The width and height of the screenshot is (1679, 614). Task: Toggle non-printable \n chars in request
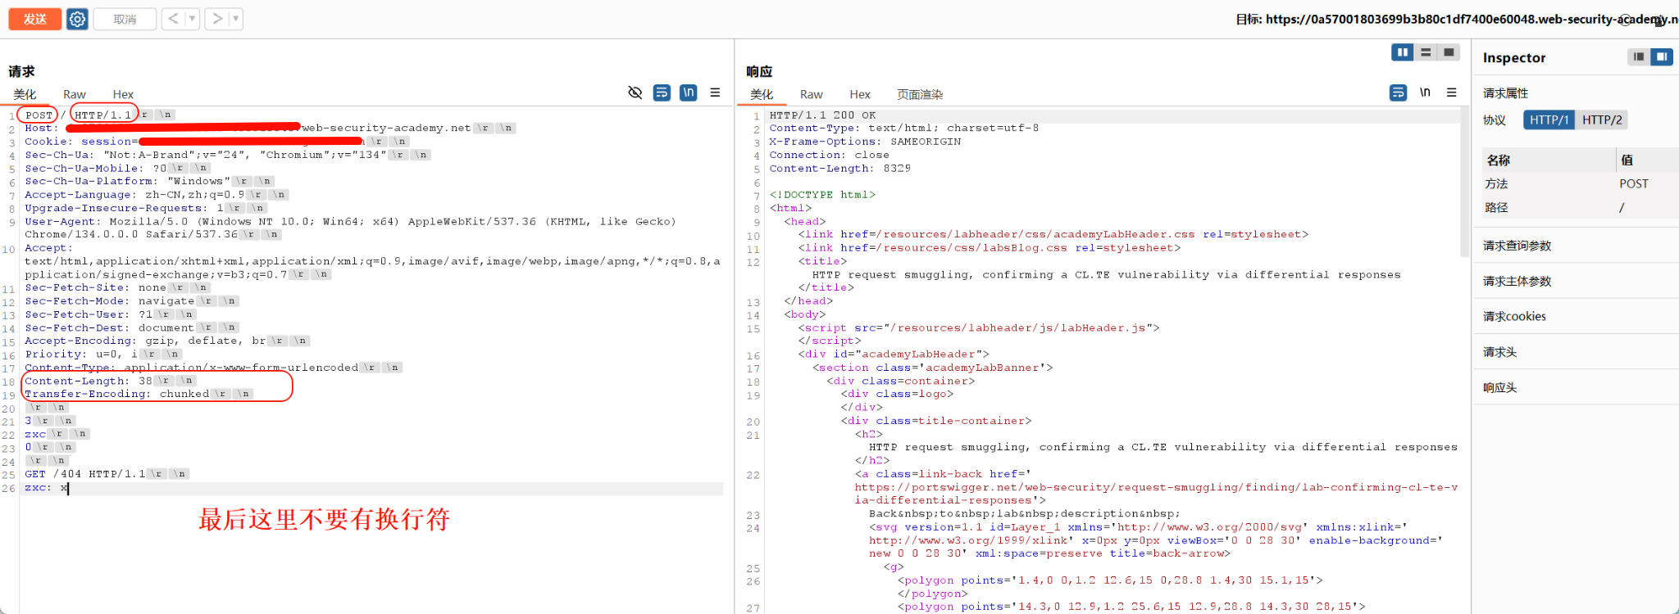click(689, 93)
